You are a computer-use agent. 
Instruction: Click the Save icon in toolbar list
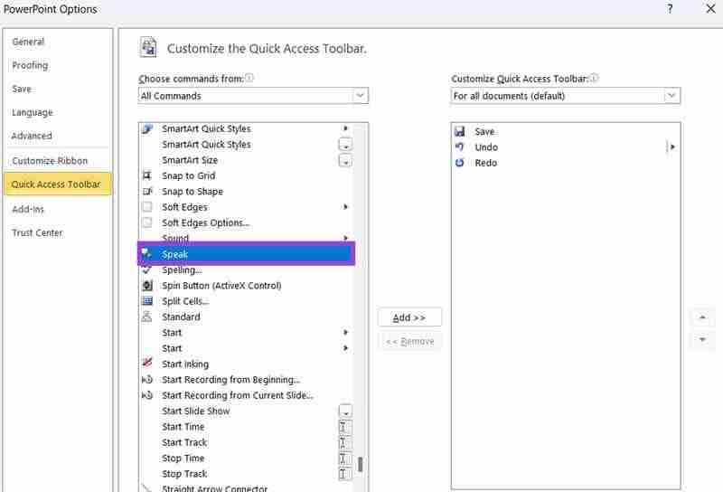(x=460, y=131)
